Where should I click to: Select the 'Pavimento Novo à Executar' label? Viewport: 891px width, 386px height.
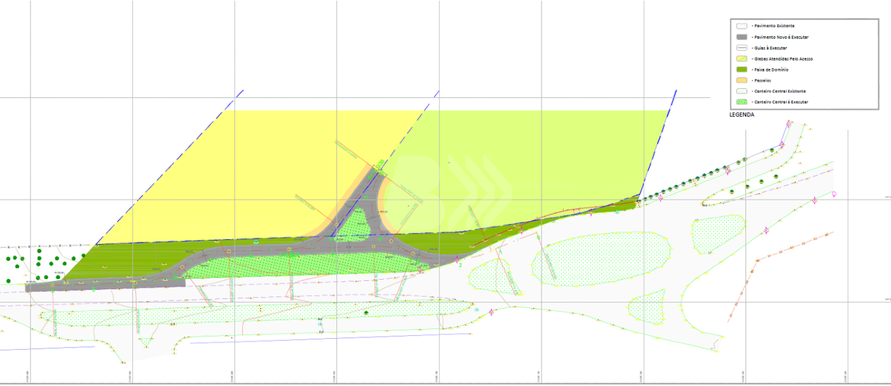(781, 37)
